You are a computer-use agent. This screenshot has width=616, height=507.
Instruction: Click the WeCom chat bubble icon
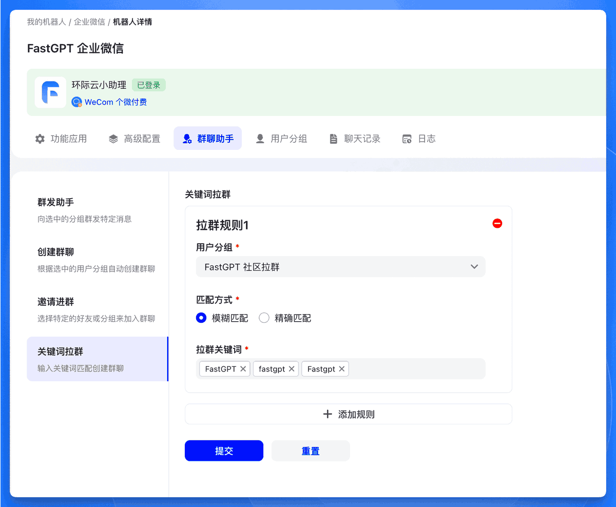point(77,102)
